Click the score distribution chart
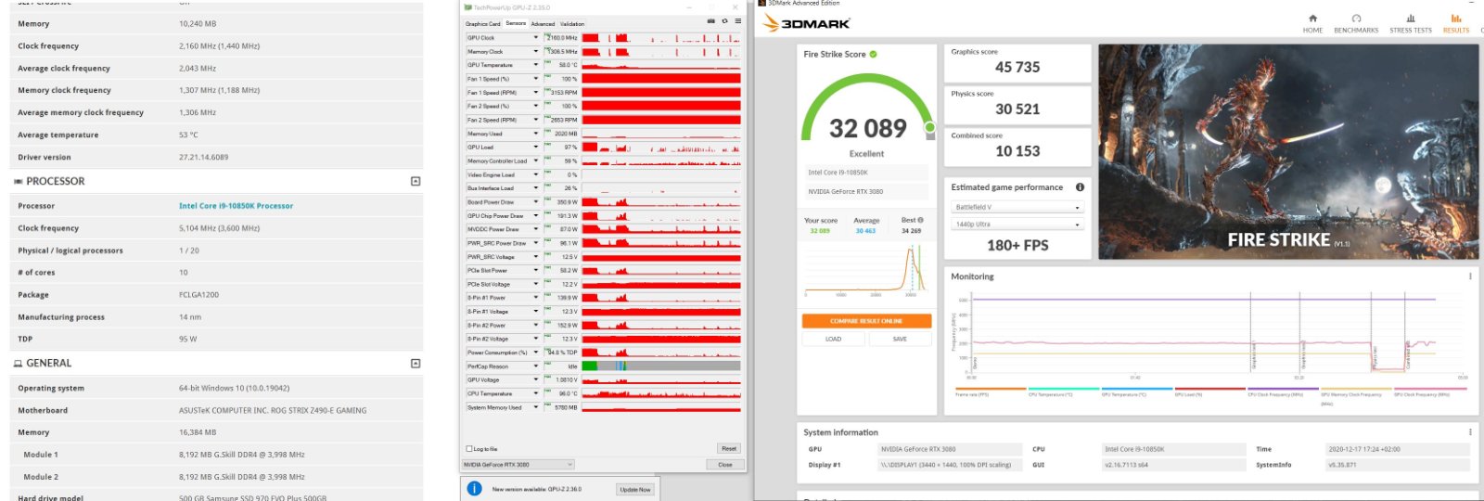Screen dimensions: 1484x501 point(866,269)
